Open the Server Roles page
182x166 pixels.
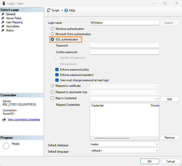tap(14, 18)
